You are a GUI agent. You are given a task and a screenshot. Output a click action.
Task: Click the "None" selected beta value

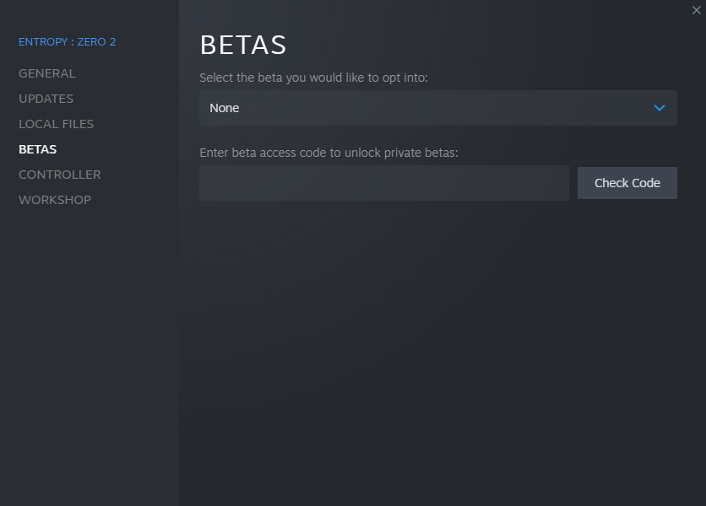[225, 108]
